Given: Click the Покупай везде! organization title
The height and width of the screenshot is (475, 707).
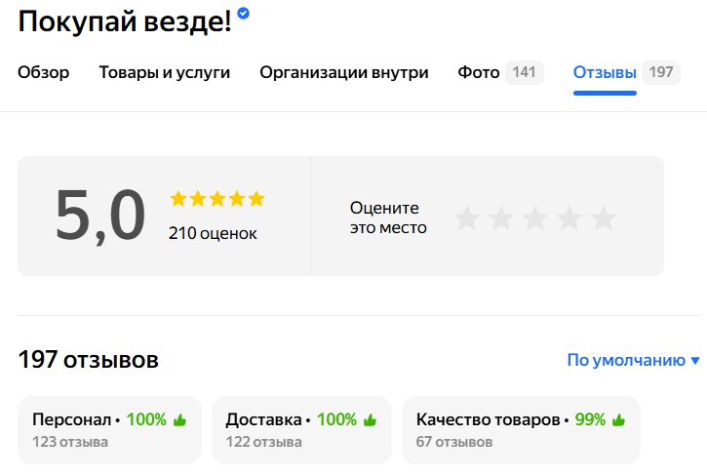Looking at the screenshot, I should point(125,21).
